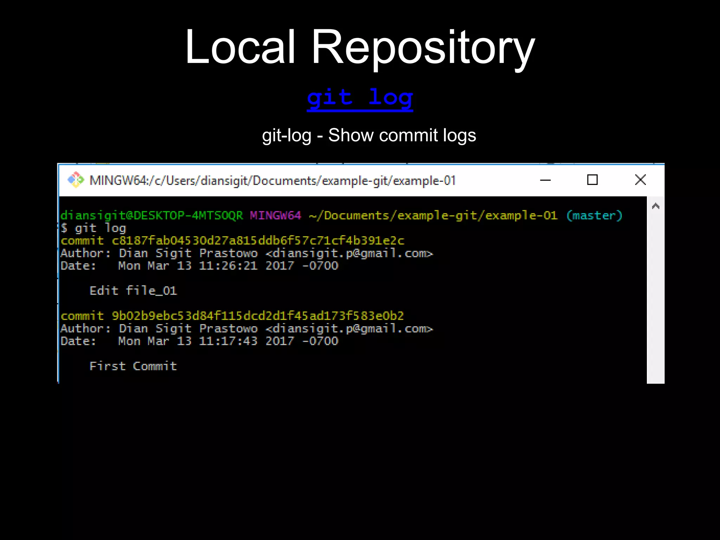Close the MINGW64 terminal window
The image size is (720, 540).
pyautogui.click(x=640, y=180)
